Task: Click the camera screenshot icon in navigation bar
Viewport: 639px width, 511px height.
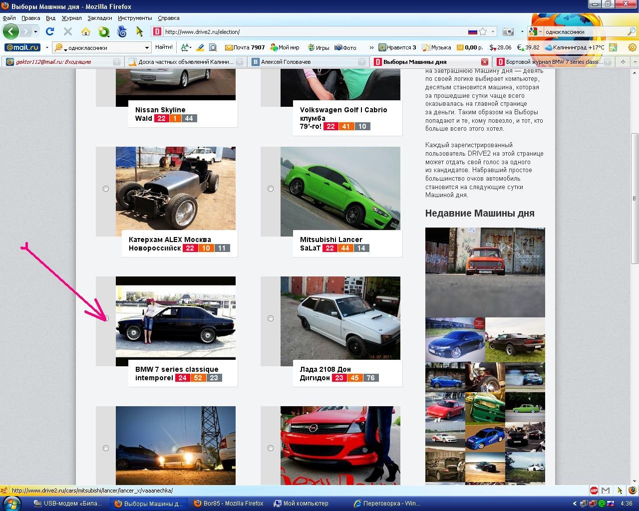Action: click(x=508, y=31)
